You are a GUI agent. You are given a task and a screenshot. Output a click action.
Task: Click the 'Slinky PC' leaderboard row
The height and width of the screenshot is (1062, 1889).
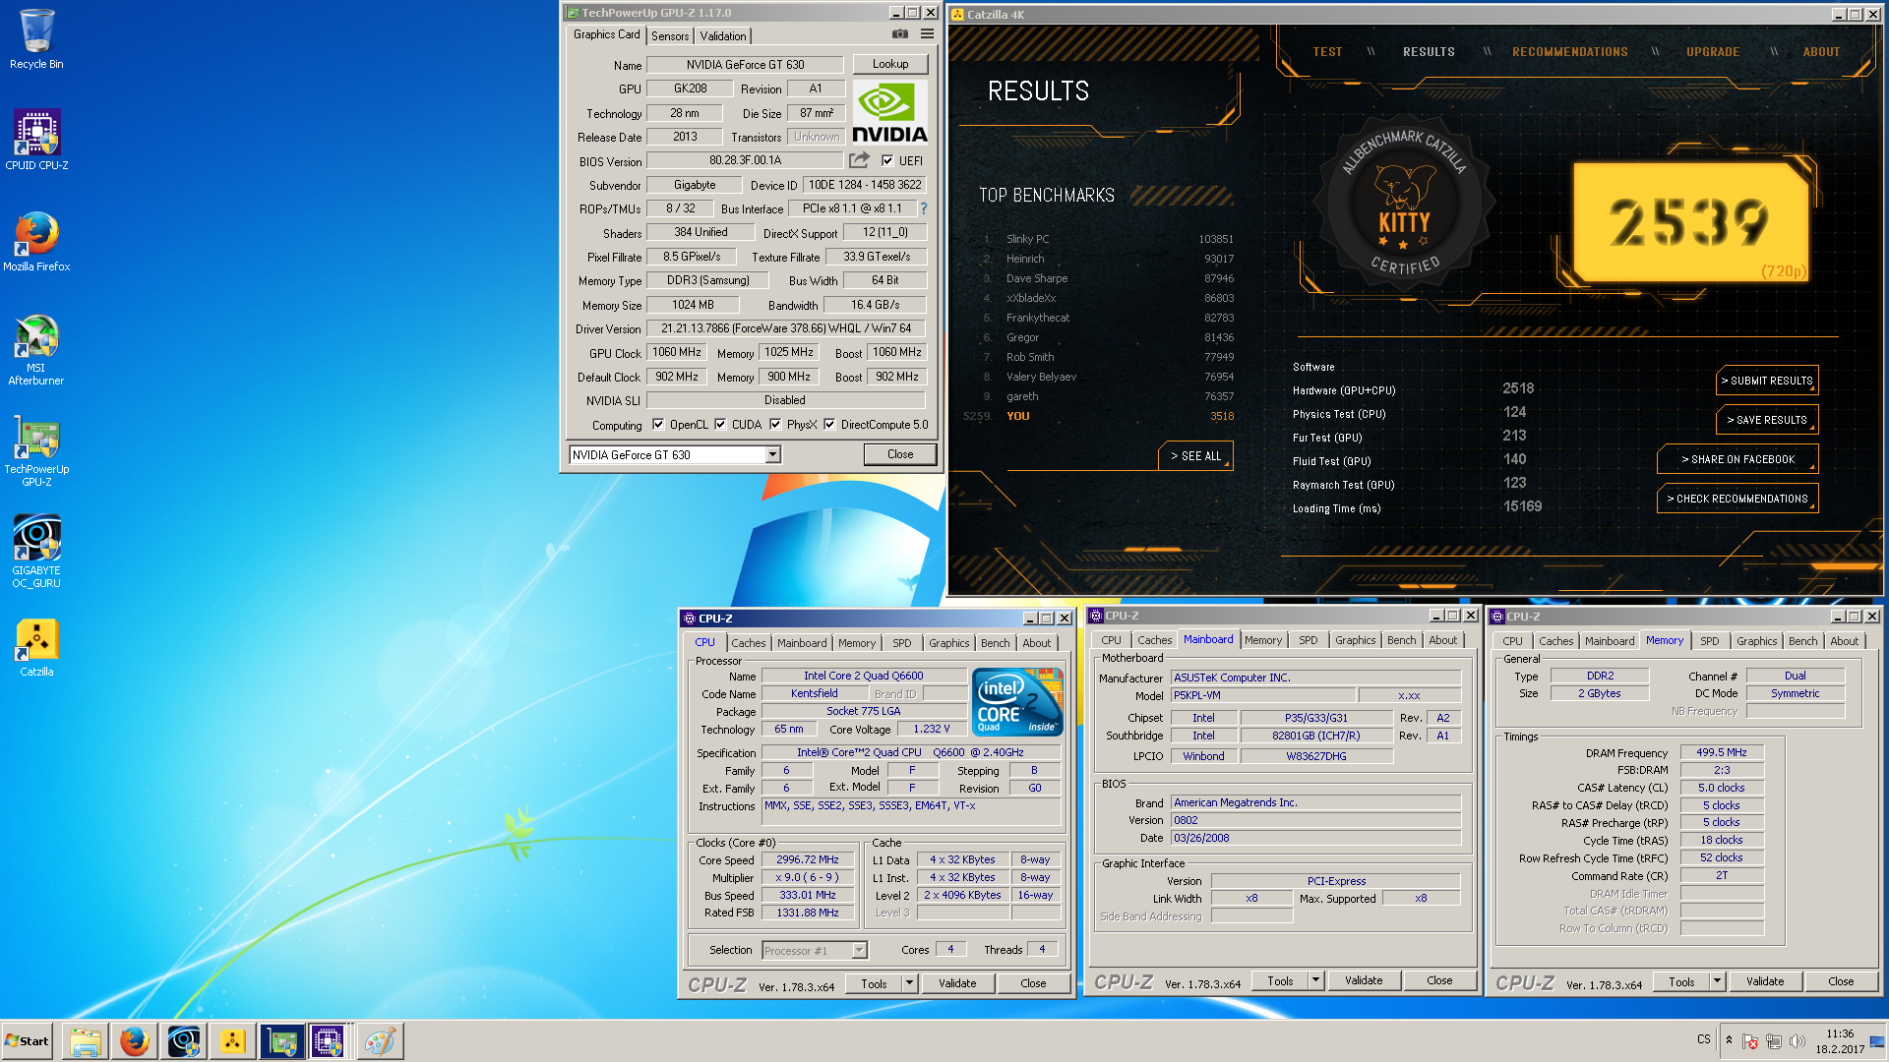1108,239
